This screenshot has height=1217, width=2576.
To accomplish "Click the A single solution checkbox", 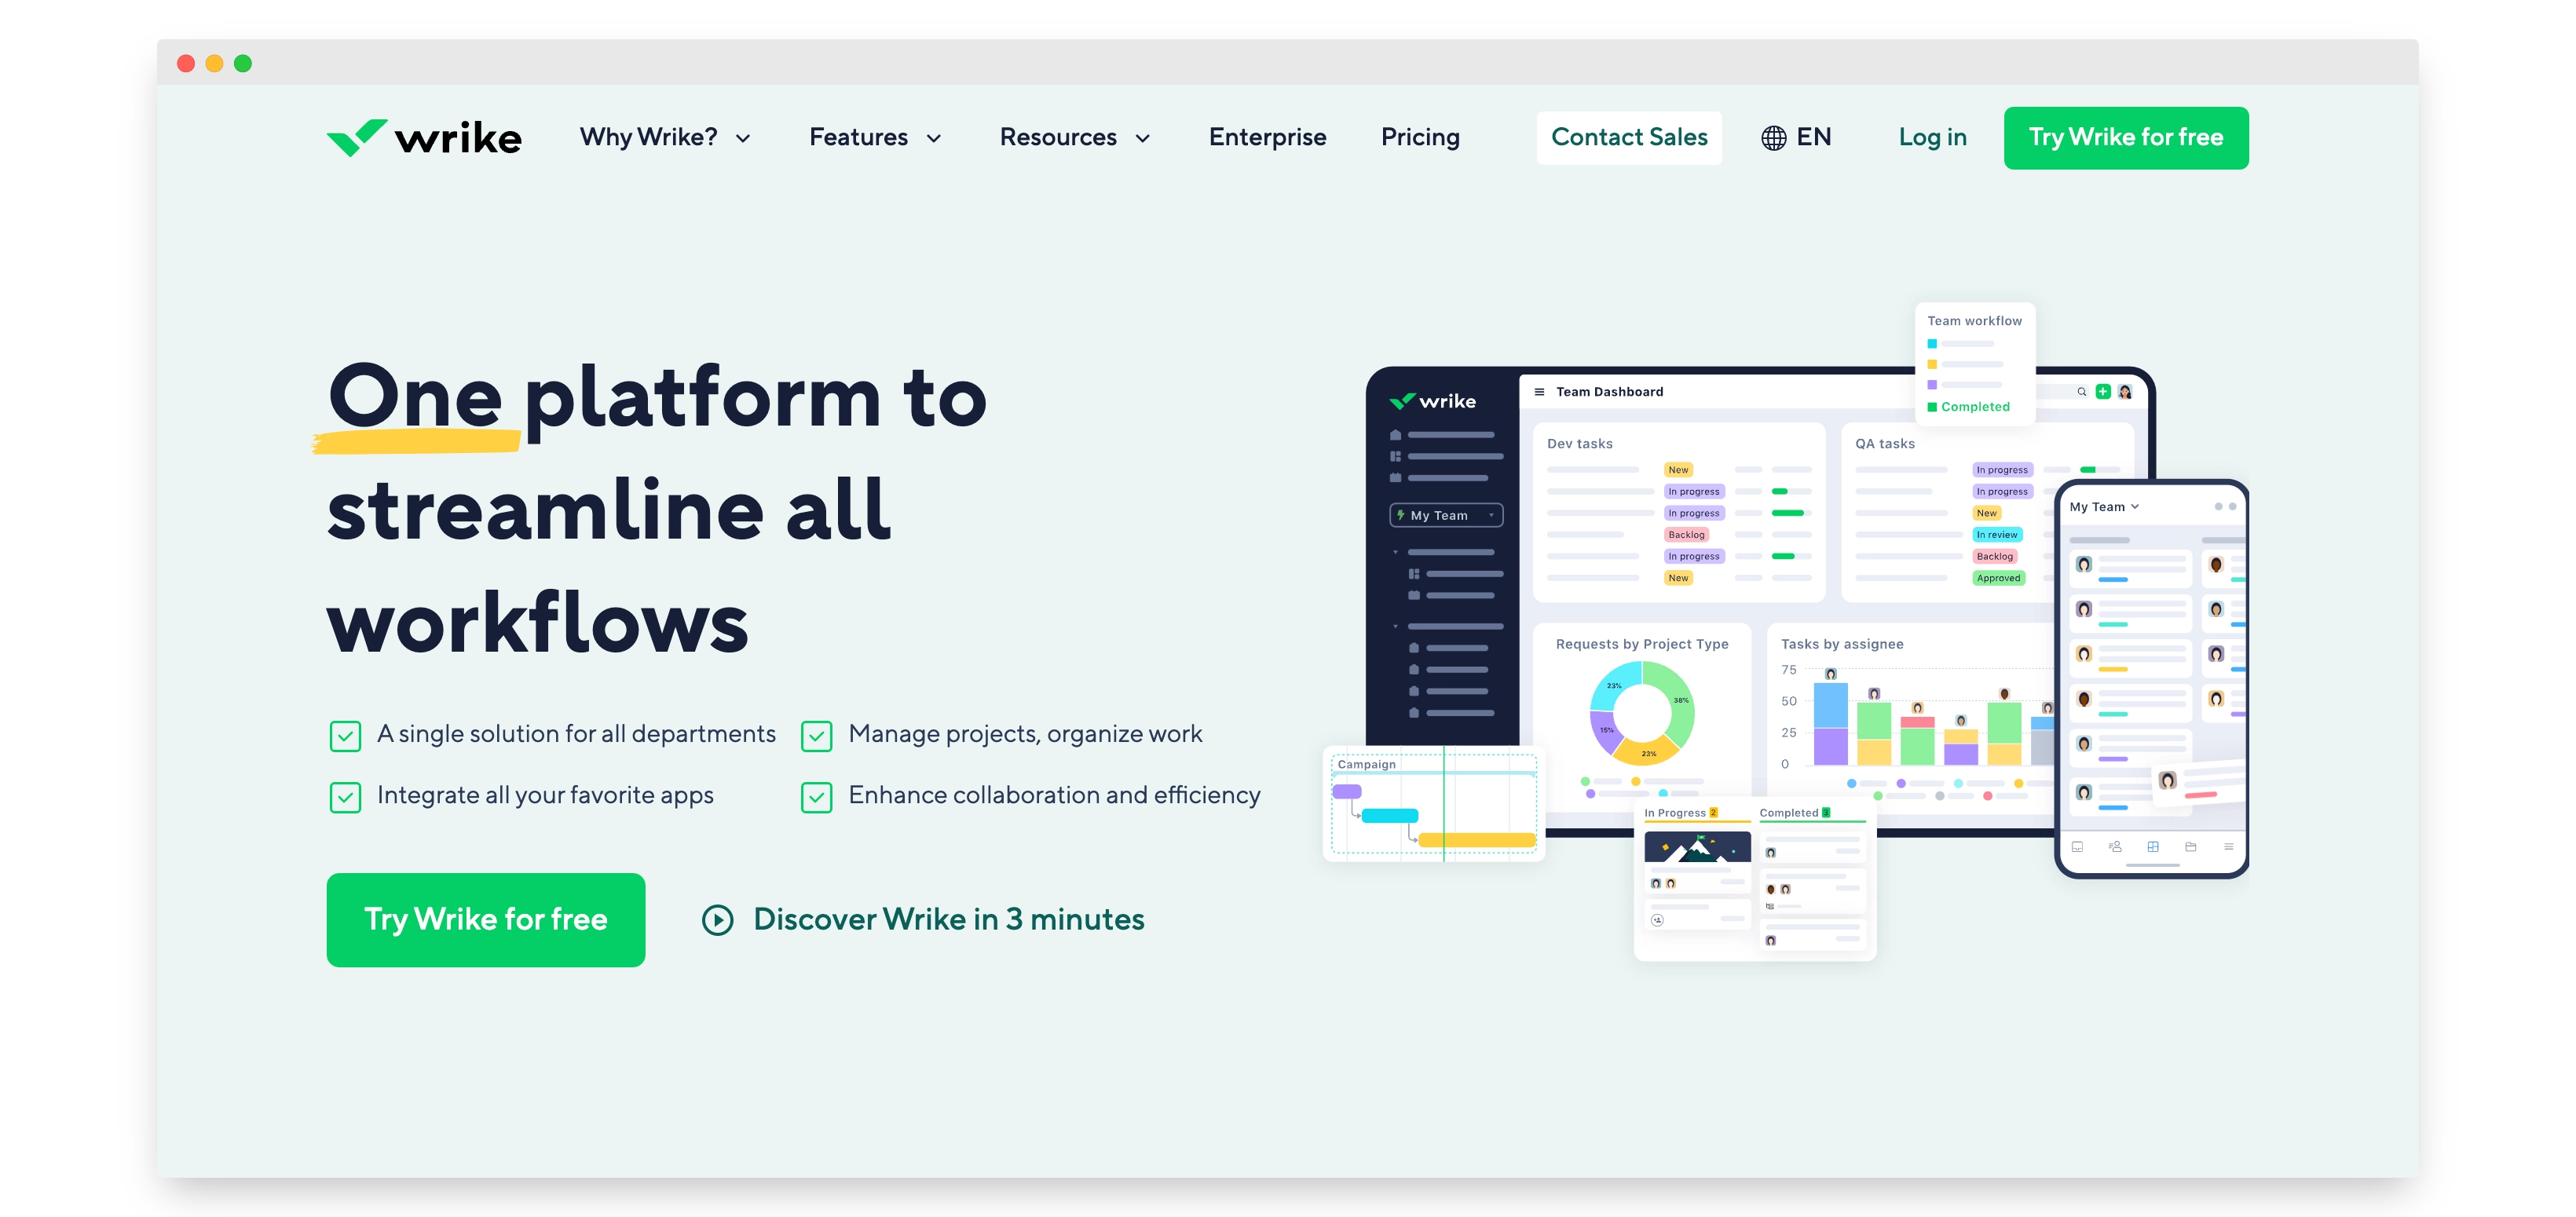I will click(x=343, y=734).
